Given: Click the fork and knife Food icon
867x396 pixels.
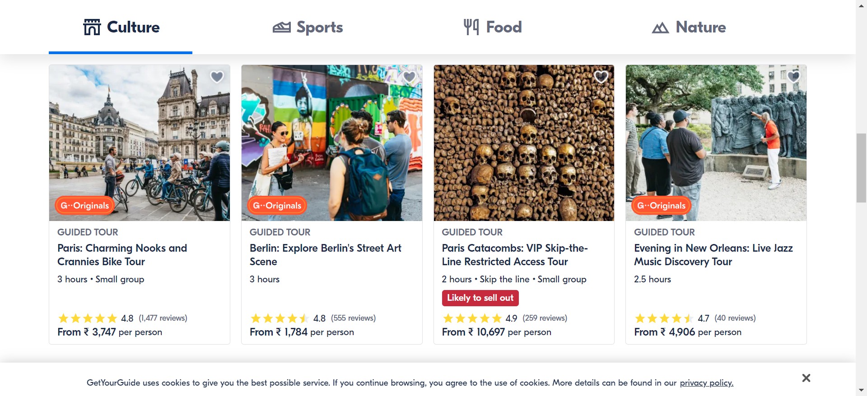Looking at the screenshot, I should (x=471, y=27).
